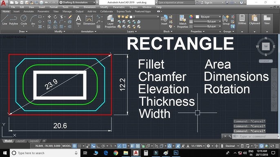The width and height of the screenshot is (280, 157).
Task: Click the Match Properties icon
Action: click(x=182, y=22)
